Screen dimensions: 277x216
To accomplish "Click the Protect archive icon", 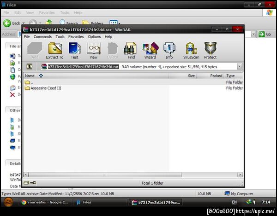I will (x=210, y=51).
